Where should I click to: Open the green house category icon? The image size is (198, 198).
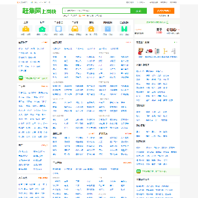[x=42, y=29]
